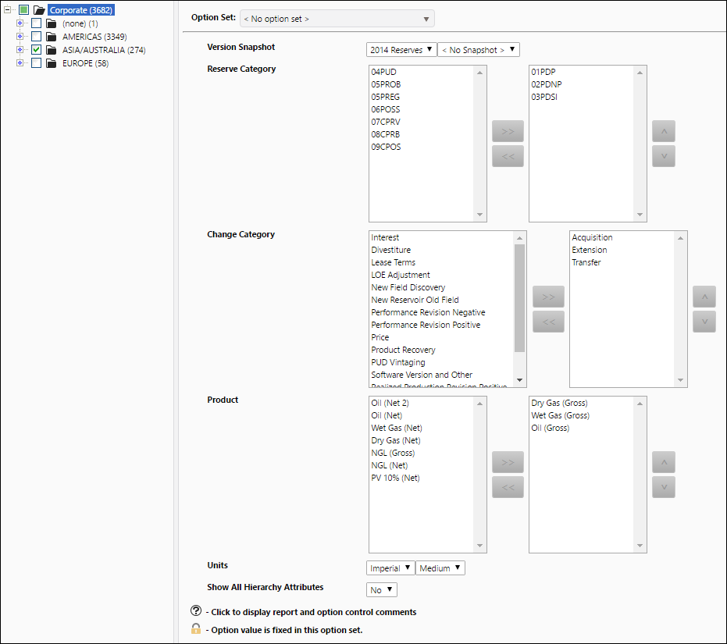Click the ASIA/AUSTRALIA folder icon
This screenshot has height=644, width=727.
pyautogui.click(x=52, y=50)
